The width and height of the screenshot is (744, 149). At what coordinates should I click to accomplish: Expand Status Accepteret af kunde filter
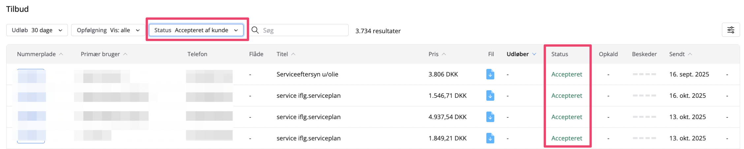pos(196,30)
